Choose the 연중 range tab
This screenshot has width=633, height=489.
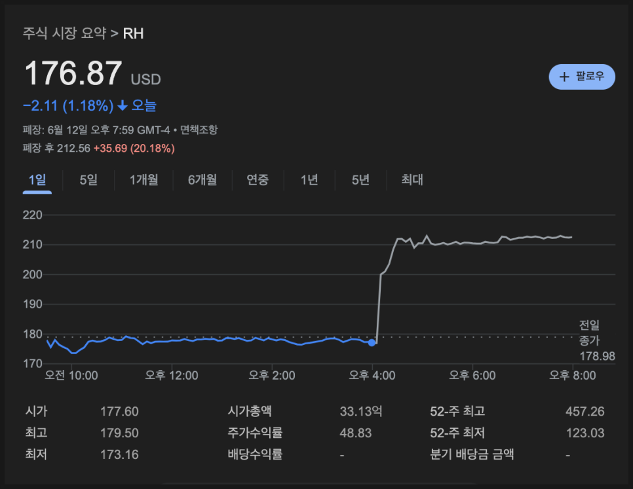258,180
